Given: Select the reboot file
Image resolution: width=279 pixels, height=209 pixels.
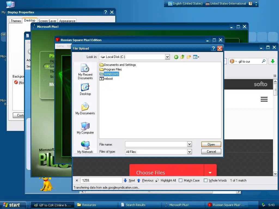Looking at the screenshot, I should pyautogui.click(x=106, y=79).
